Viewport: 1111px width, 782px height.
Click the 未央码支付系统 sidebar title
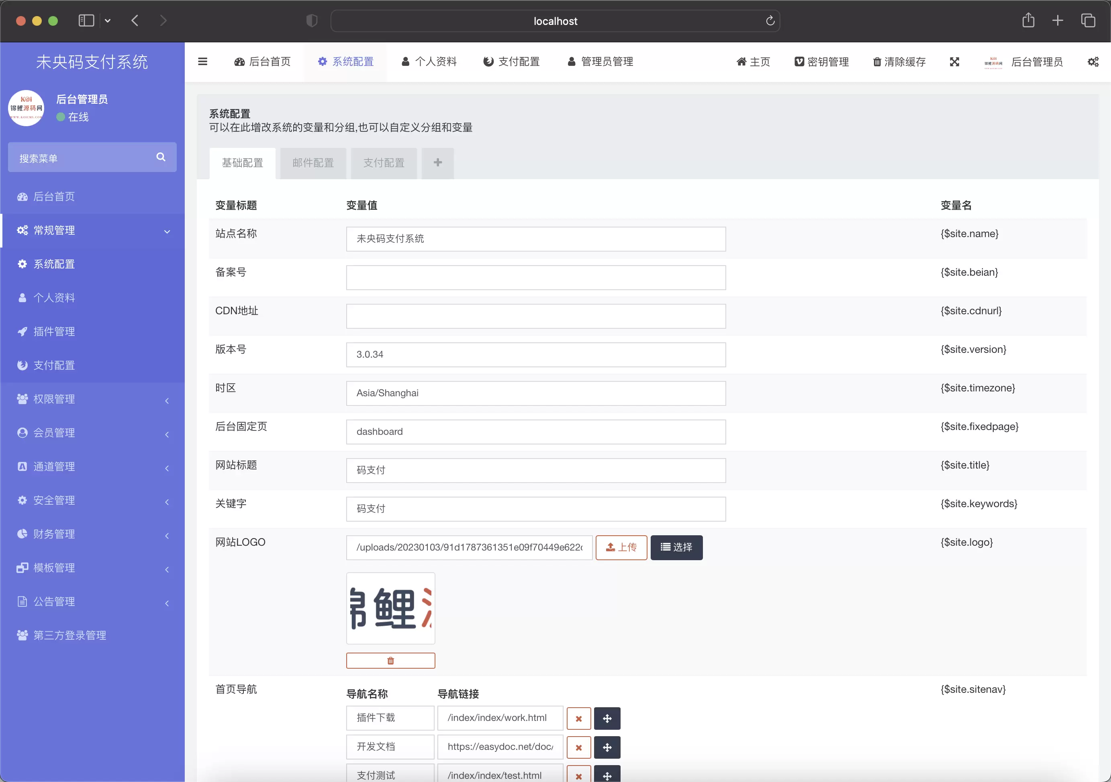pos(92,61)
